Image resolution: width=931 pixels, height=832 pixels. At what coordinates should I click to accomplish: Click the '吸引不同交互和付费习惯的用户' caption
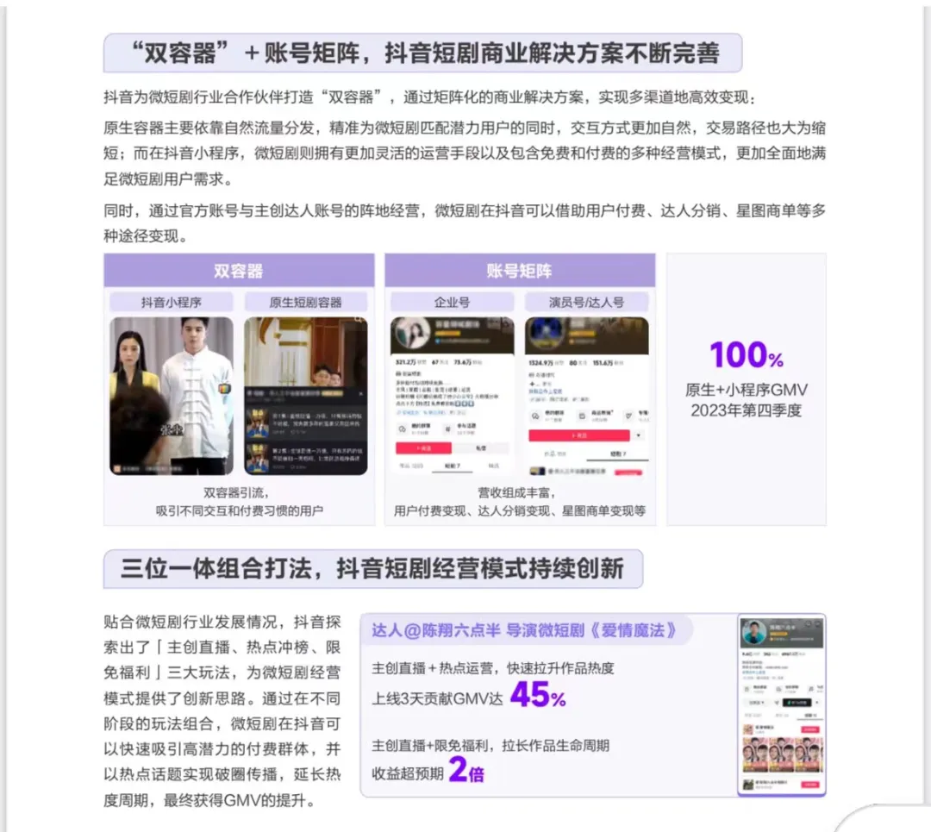tap(240, 510)
